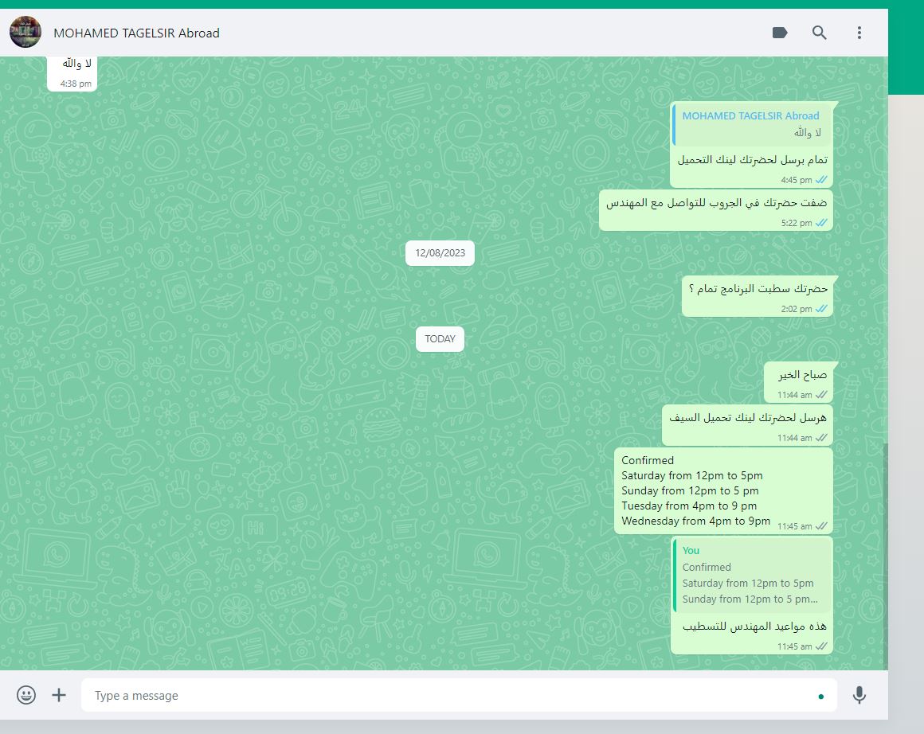Click the Saturday from 12pm to 5pm line
Screen dimensions: 924x734
692,475
